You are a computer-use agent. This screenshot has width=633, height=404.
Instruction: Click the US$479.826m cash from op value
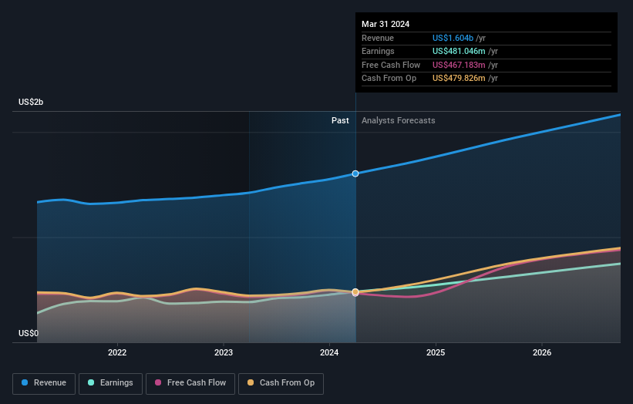459,79
